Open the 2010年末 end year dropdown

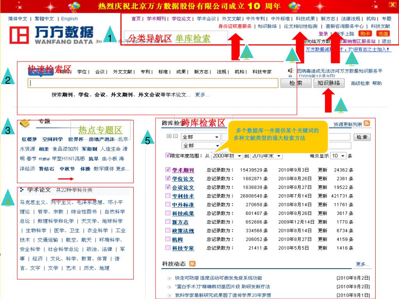pyautogui.click(x=267, y=156)
